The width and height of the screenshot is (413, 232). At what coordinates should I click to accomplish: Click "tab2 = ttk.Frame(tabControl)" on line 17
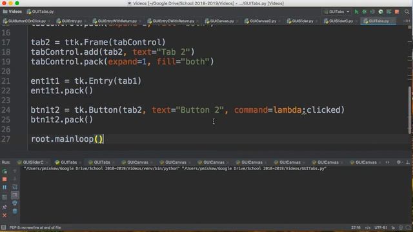point(98,43)
